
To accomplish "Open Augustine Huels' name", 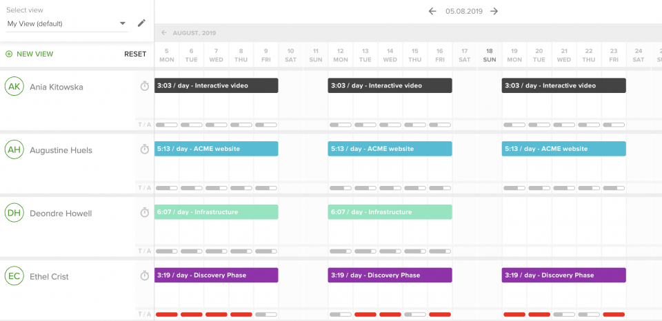I will 61,150.
